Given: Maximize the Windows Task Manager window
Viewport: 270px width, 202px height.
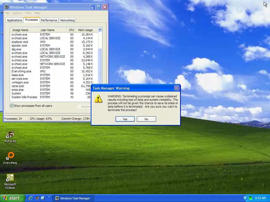Looking at the screenshot, I should pos(99,7).
